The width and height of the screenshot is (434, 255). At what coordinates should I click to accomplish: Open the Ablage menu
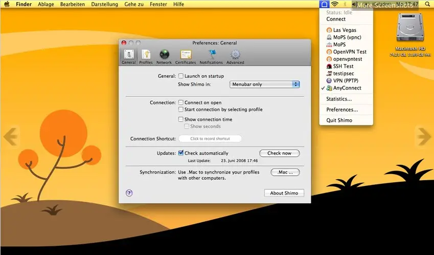[x=46, y=4]
